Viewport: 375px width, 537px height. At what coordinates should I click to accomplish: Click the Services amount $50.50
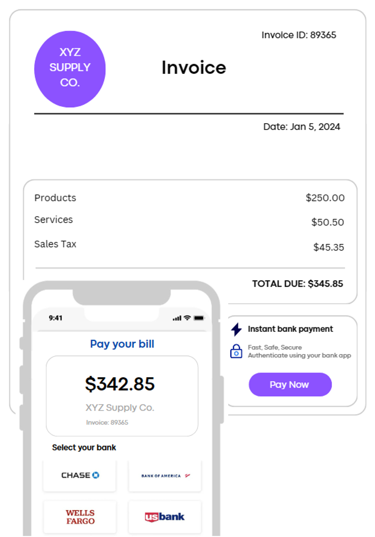[327, 222]
